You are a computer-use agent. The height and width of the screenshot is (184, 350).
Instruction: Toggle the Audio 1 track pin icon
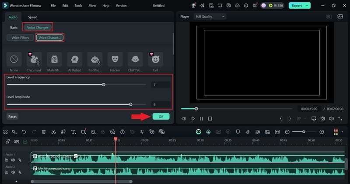point(20,160)
